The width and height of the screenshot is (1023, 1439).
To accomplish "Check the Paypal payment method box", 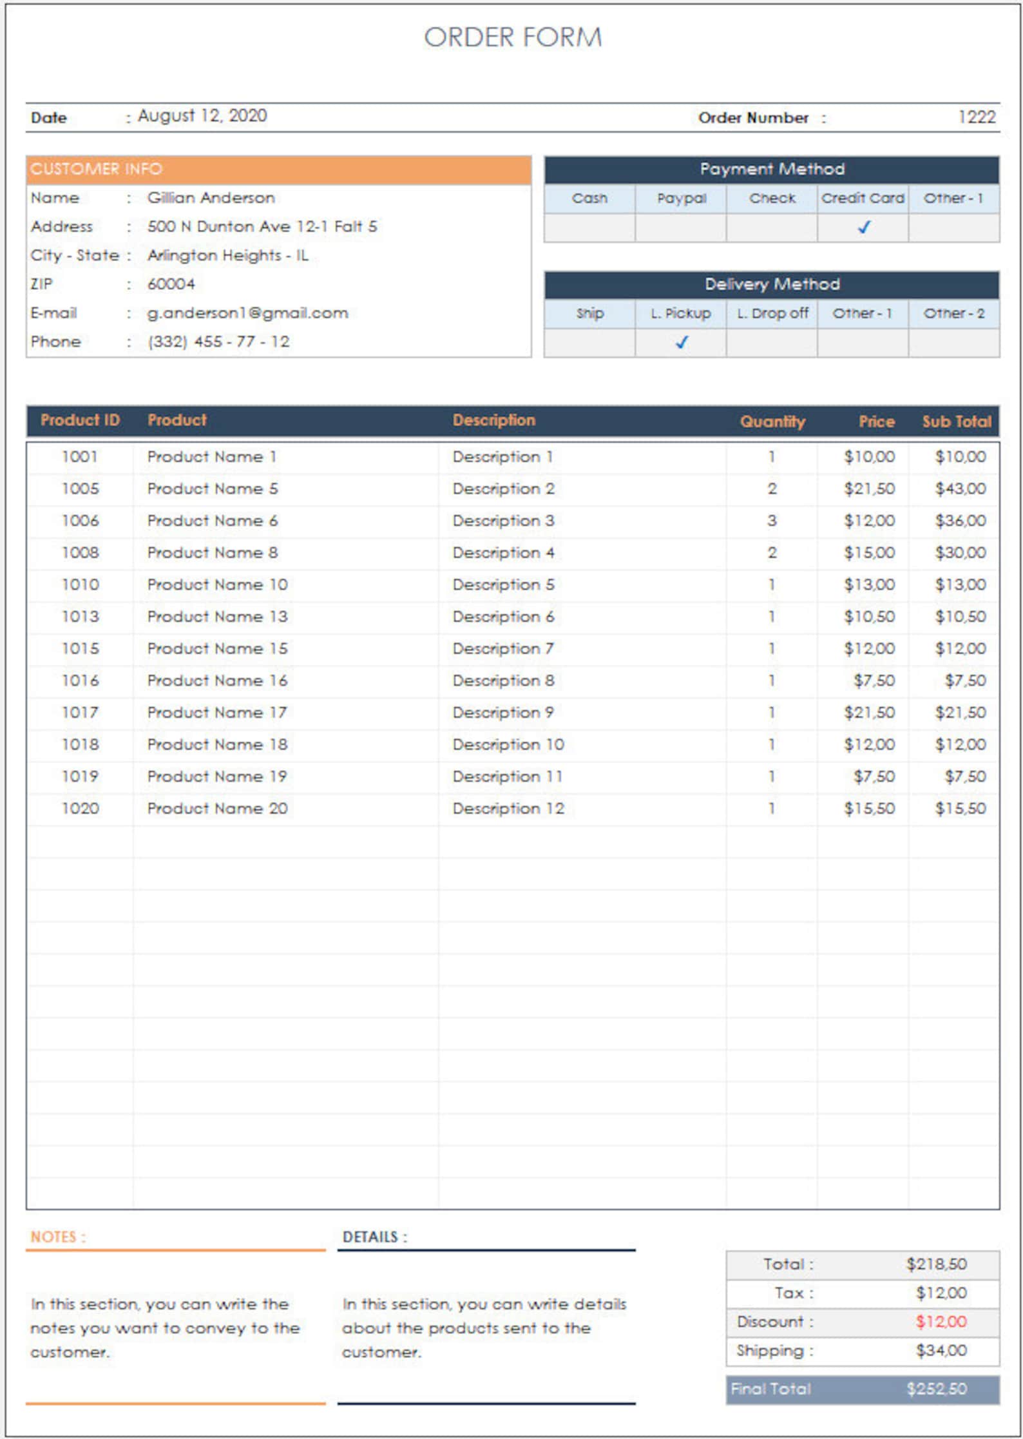I will click(681, 227).
